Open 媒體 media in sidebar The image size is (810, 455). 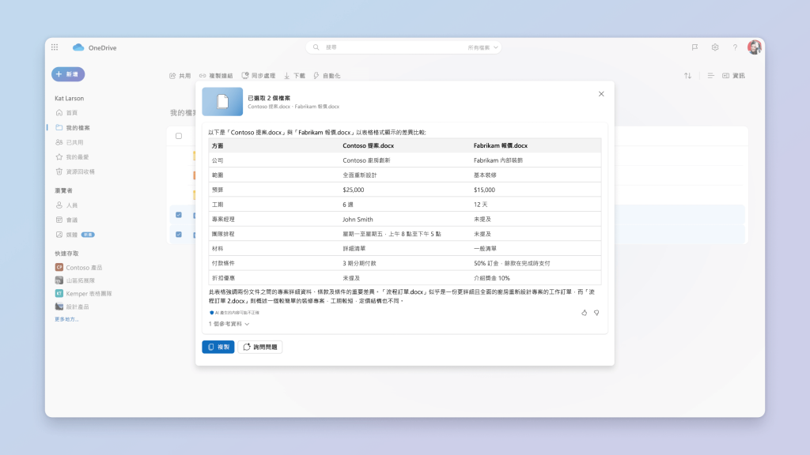(75, 235)
